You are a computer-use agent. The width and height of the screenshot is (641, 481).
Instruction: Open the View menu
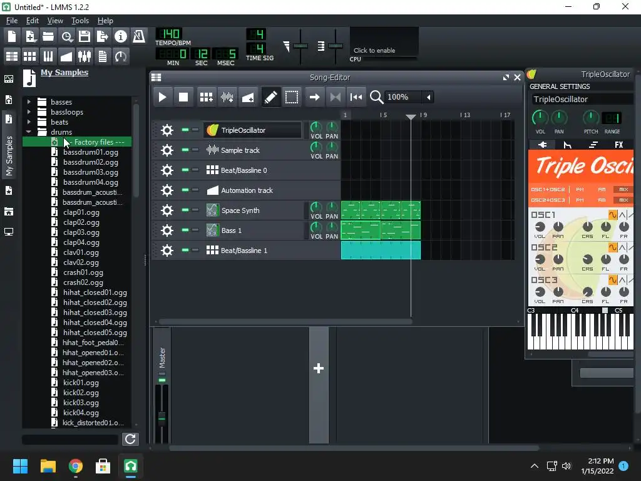coord(55,21)
